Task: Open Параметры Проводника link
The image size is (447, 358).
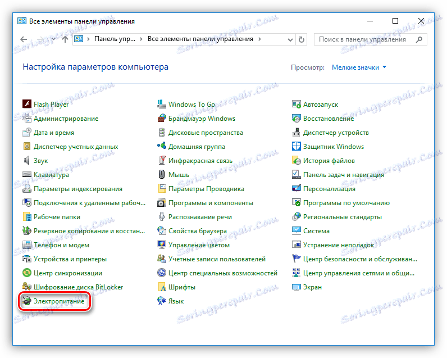Action: pos(206,189)
